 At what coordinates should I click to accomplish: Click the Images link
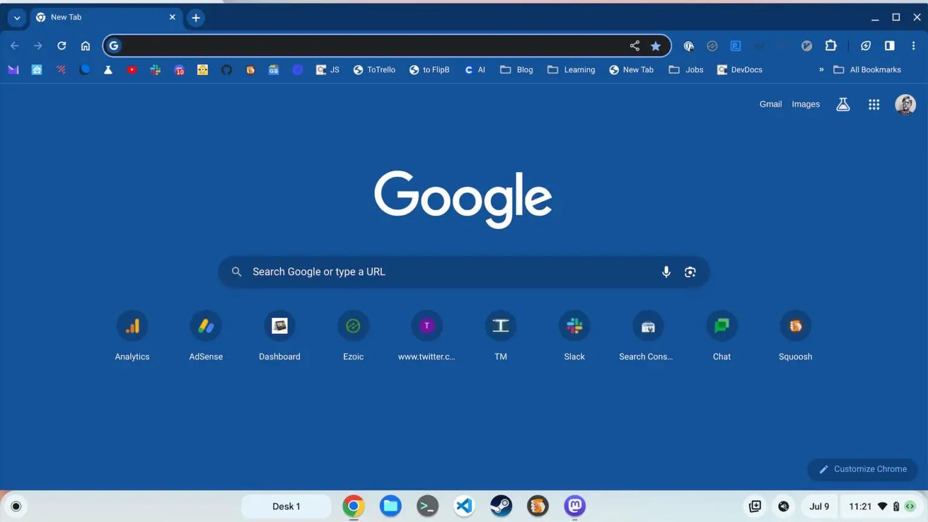tap(806, 104)
